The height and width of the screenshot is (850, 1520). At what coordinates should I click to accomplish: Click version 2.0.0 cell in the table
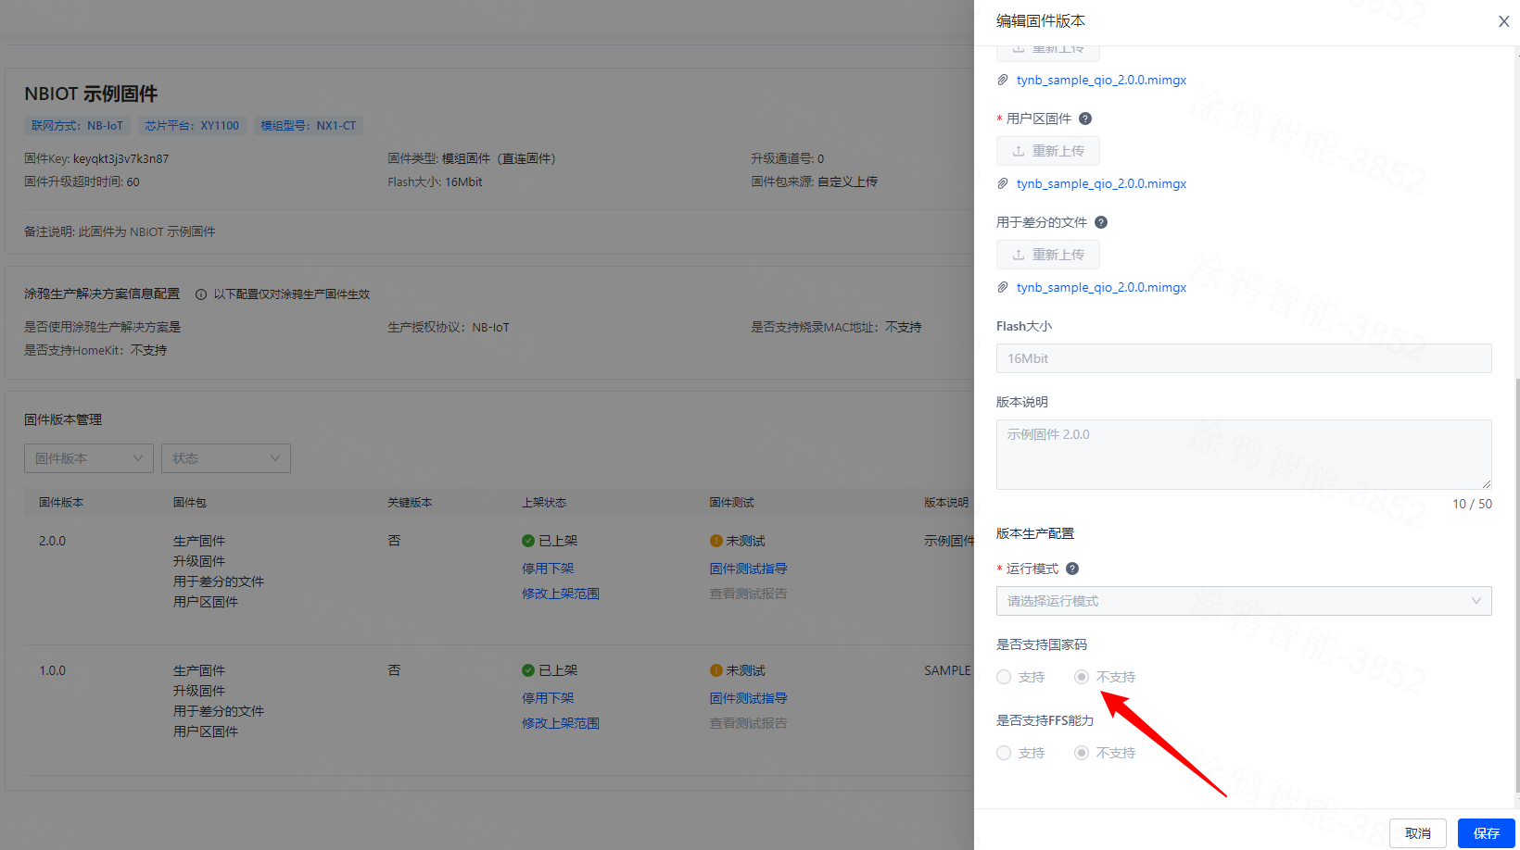[53, 541]
